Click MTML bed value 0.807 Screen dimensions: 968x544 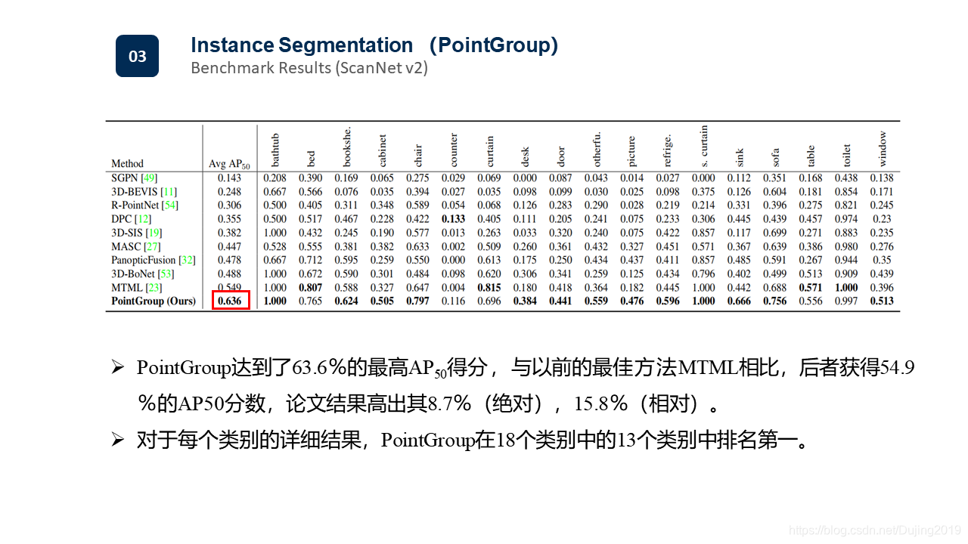[311, 287]
